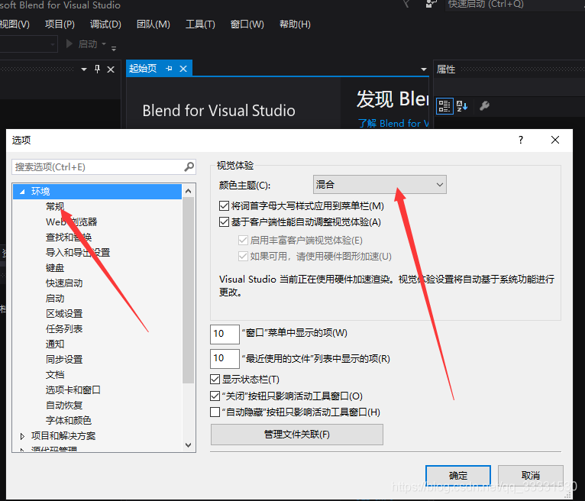
Task: Select 字体和颜色 in the options tree
Action: [69, 420]
